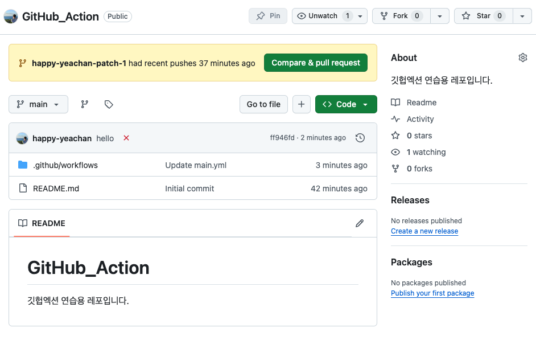This screenshot has width=536, height=344.
Task: Open the README.md file
Action: tap(56, 189)
